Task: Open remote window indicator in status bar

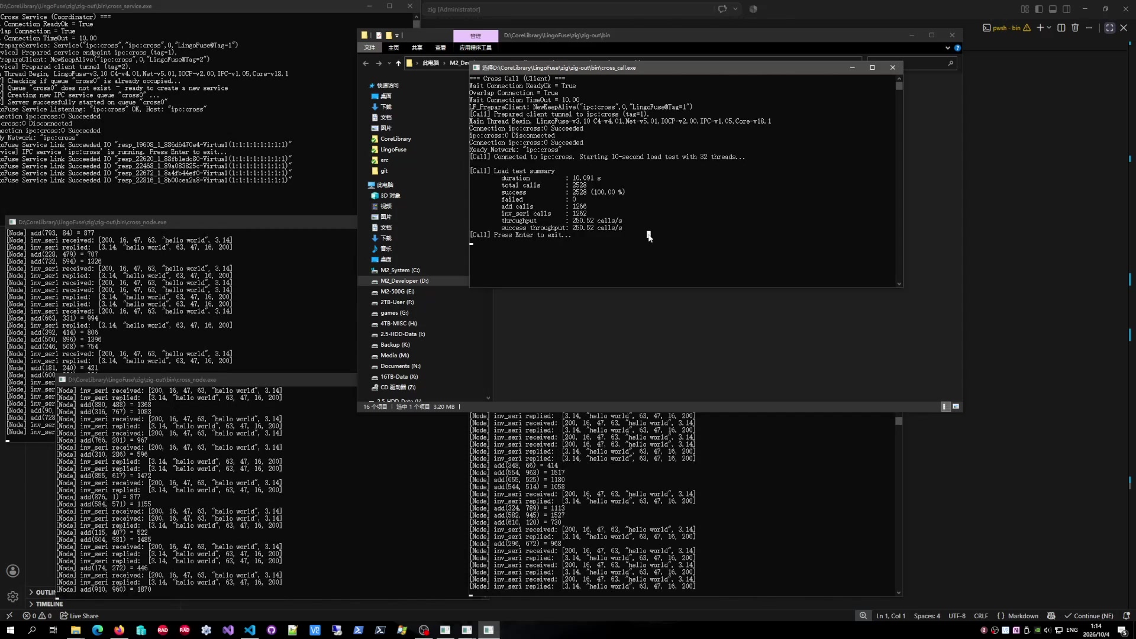Action: (9, 616)
